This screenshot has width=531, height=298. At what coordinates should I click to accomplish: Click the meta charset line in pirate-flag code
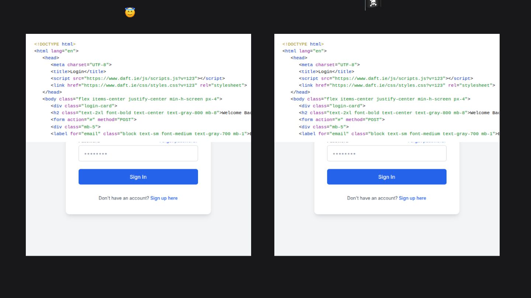pos(329,65)
